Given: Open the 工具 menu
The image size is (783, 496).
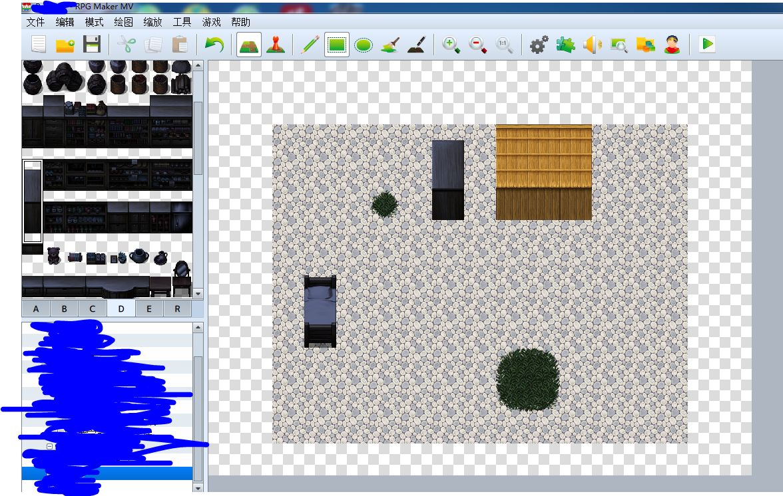Looking at the screenshot, I should pos(182,22).
